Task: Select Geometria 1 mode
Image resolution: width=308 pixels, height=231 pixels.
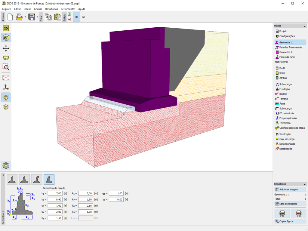Action: [290, 42]
